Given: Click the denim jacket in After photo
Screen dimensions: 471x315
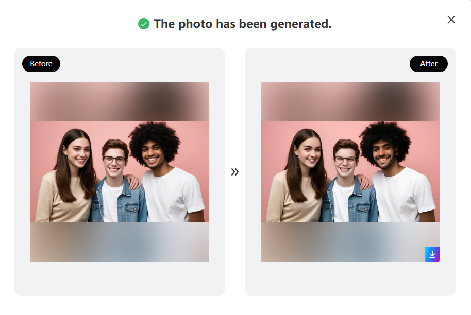Looking at the screenshot, I should (348, 201).
